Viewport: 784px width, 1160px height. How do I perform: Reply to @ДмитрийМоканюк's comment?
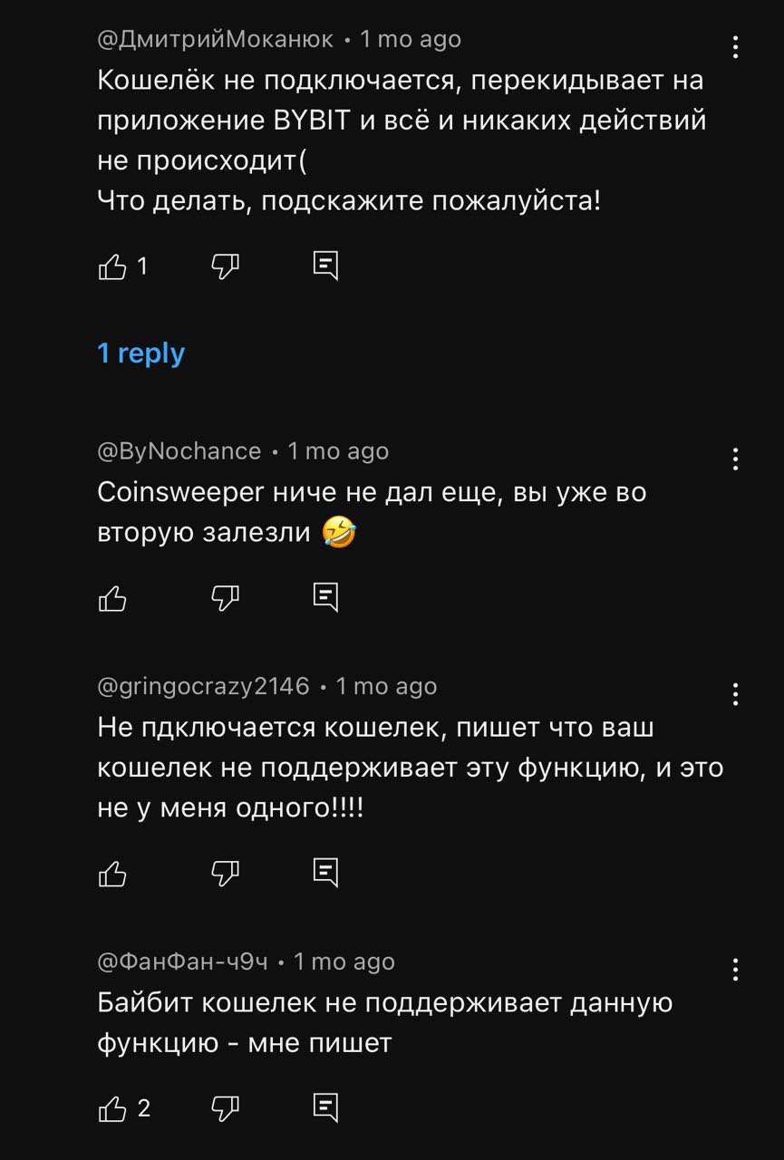pos(325,266)
